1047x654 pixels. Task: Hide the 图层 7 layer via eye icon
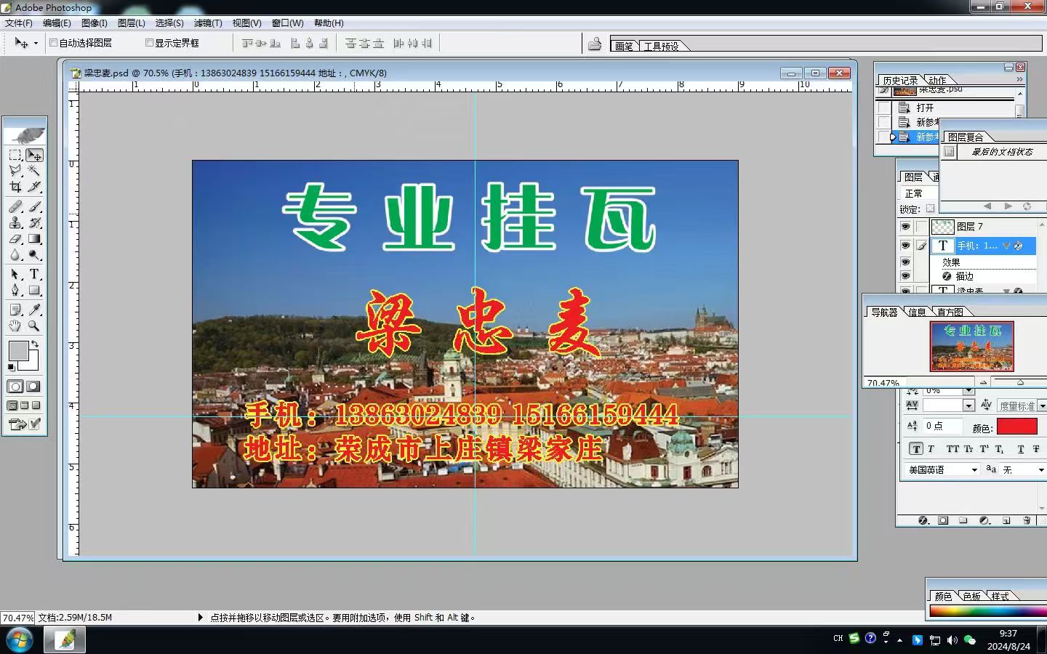pyautogui.click(x=905, y=227)
